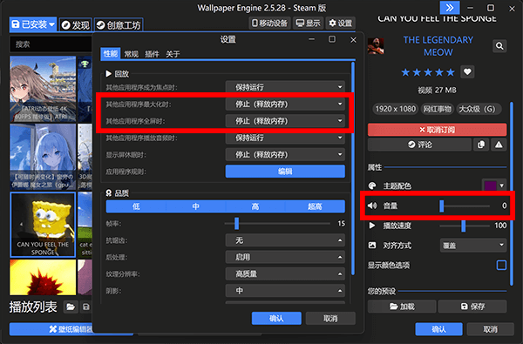Select the CAN YOU FEEL THE SPONGE thumbnail
Image resolution: width=523 pixels, height=344 pixels.
point(43,225)
